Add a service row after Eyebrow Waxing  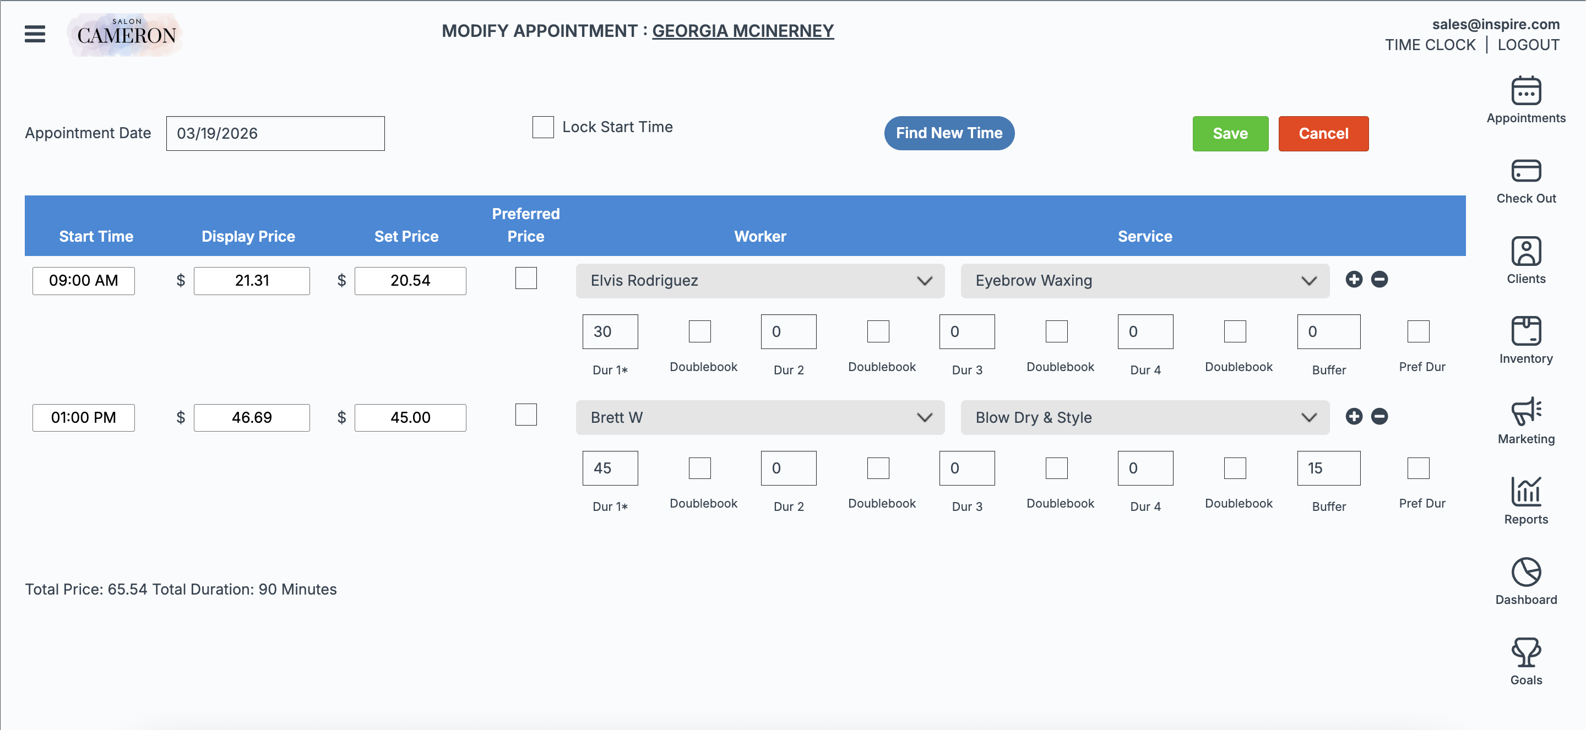click(x=1353, y=280)
